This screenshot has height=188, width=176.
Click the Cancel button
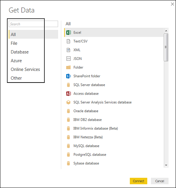pyautogui.click(x=159, y=181)
